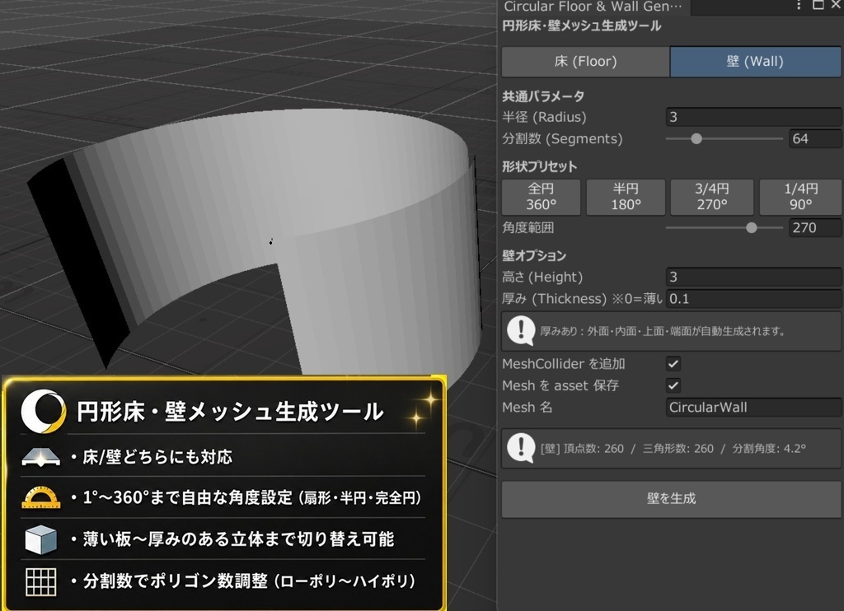
Task: Click the 厚み (Thickness) ※0=薄い label
Action: [x=583, y=299]
